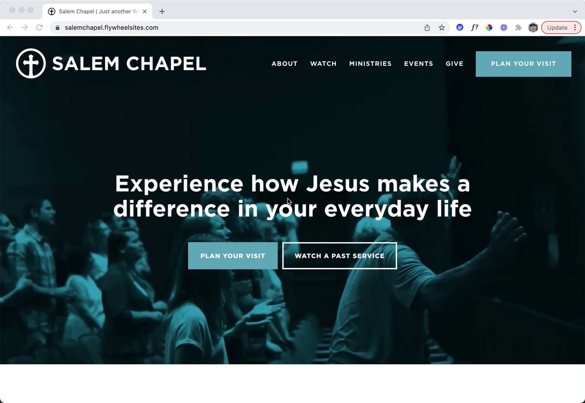View site info via the lock icon
Viewport: 585px width, 403px height.
(x=57, y=27)
